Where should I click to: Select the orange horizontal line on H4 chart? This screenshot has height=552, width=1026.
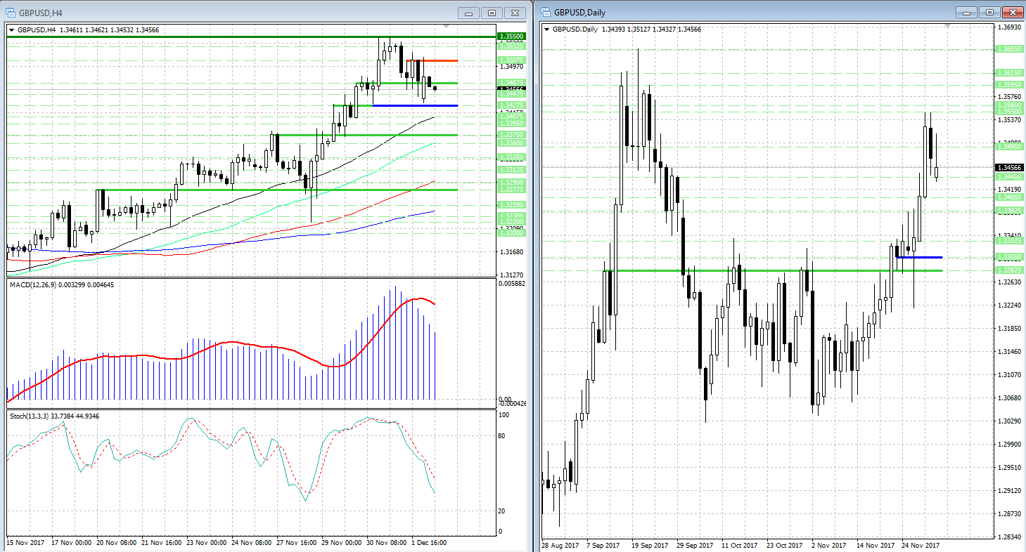[436, 60]
